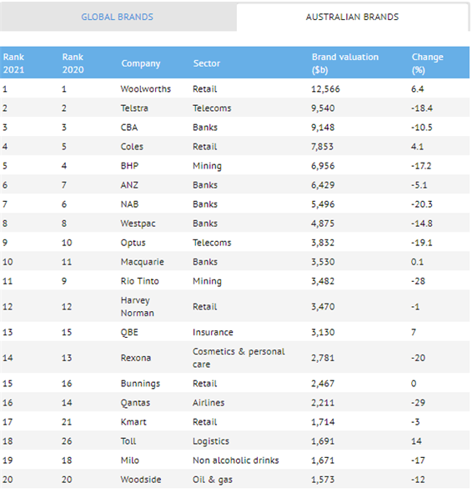Viewport: 472px width, 493px height.
Task: Click the Rank 2020 column header
Action: [73, 63]
